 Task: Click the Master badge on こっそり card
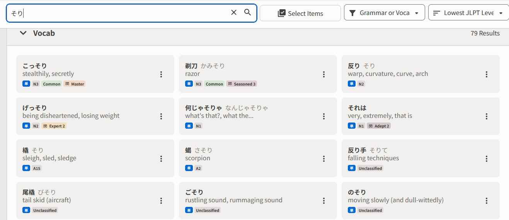(x=74, y=84)
